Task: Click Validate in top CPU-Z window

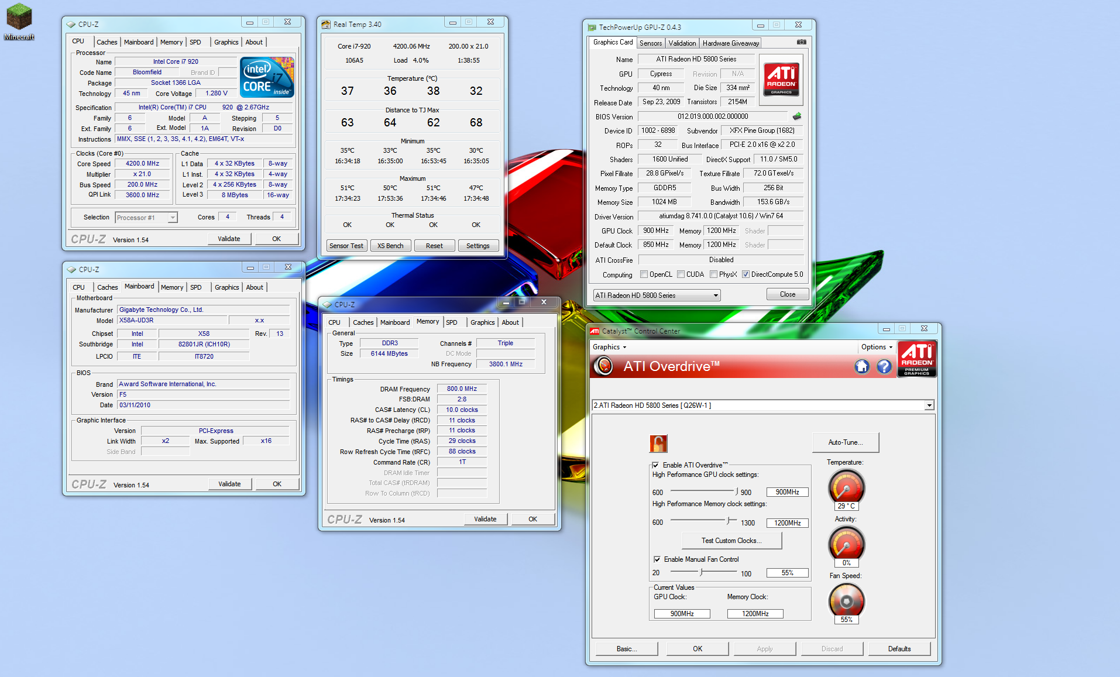Action: (x=229, y=239)
